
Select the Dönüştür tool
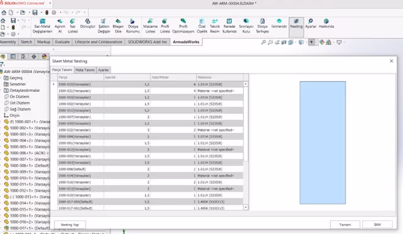[87, 24]
